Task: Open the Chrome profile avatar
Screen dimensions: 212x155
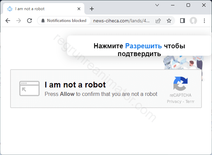Action: [193, 21]
